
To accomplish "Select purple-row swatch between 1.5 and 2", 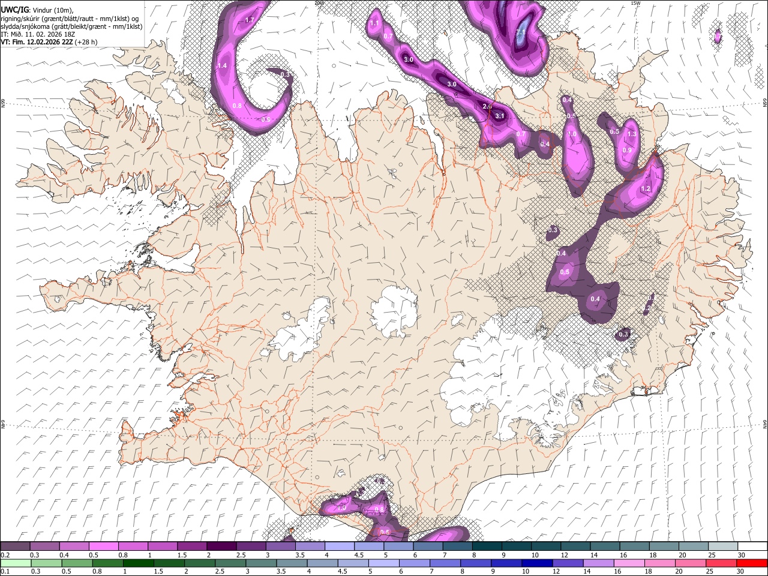I will click(192, 546).
